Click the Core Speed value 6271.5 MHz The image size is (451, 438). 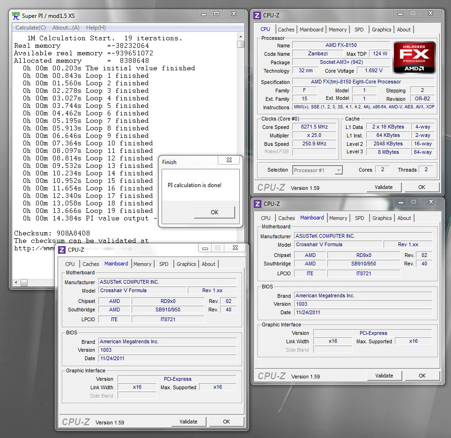pyautogui.click(x=314, y=127)
